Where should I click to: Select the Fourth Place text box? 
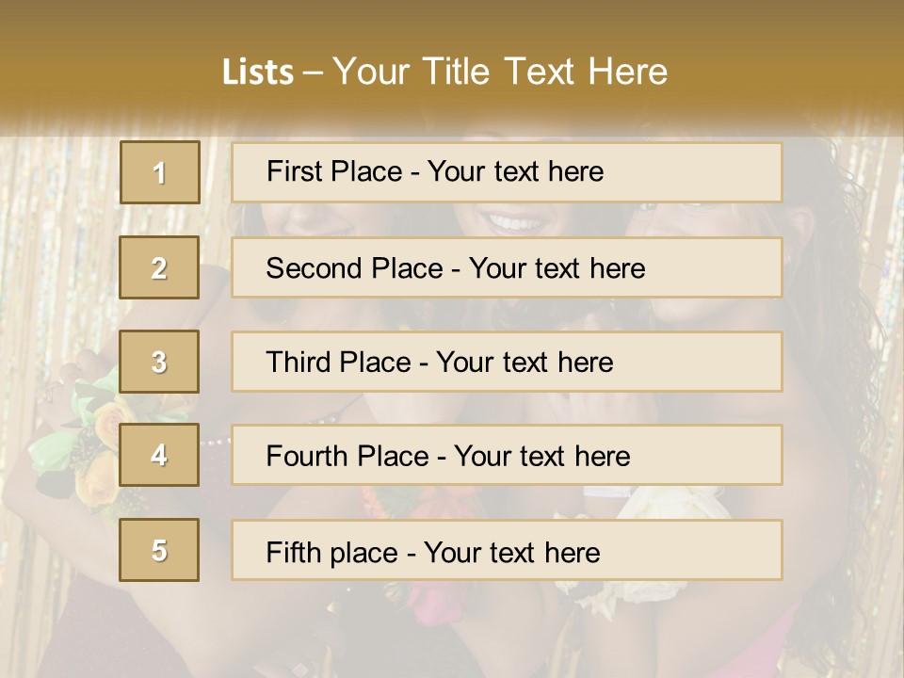[507, 455]
